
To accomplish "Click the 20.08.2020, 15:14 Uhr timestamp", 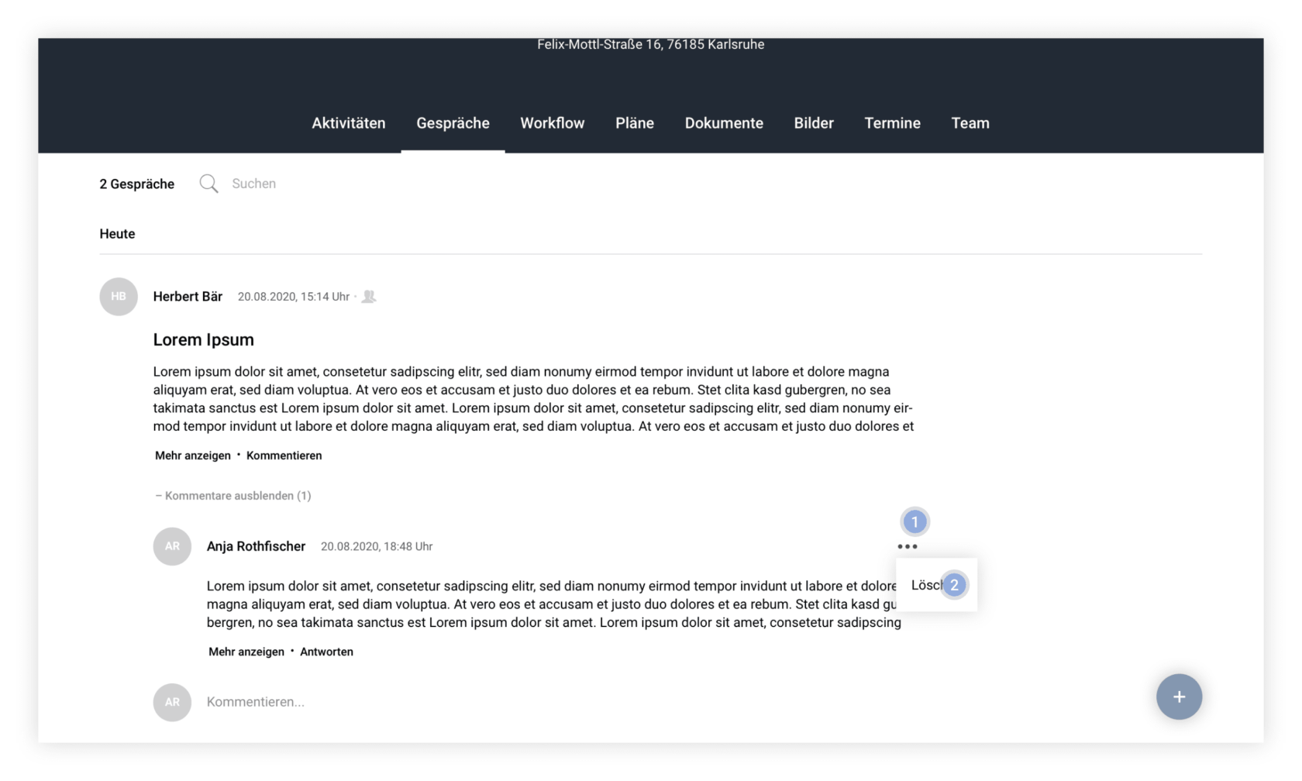I will 294,297.
